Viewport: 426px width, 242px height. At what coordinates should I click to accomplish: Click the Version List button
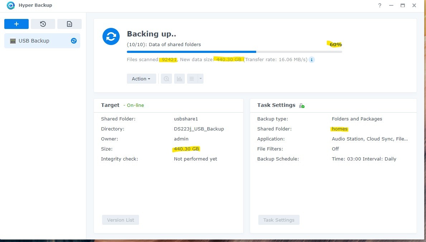coord(120,220)
